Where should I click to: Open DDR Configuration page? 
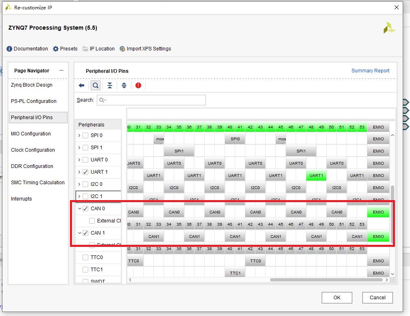[32, 166]
